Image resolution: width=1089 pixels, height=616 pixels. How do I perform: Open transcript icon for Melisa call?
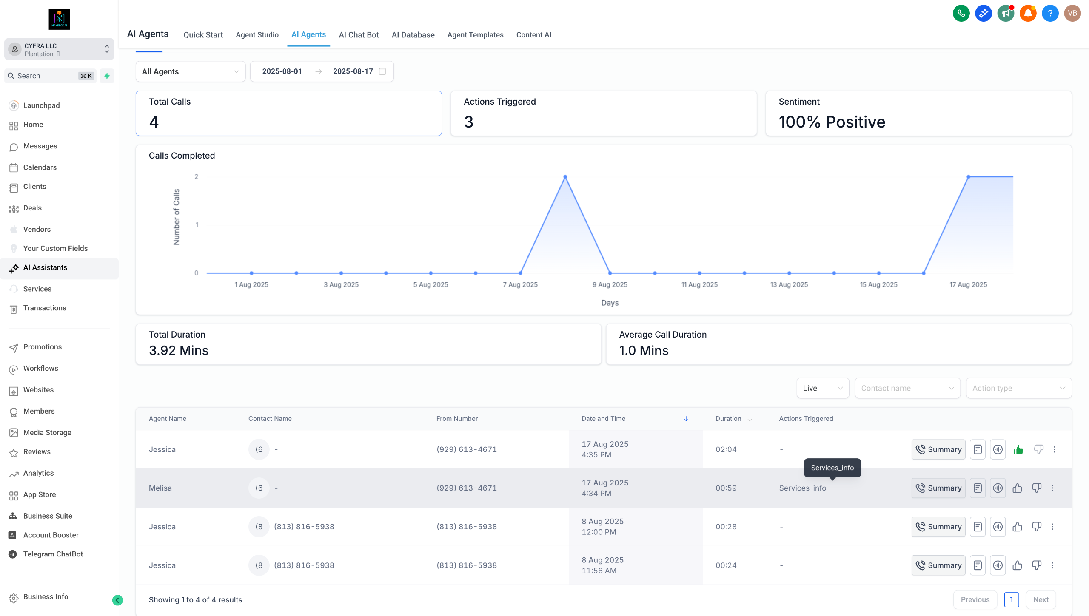(x=978, y=488)
